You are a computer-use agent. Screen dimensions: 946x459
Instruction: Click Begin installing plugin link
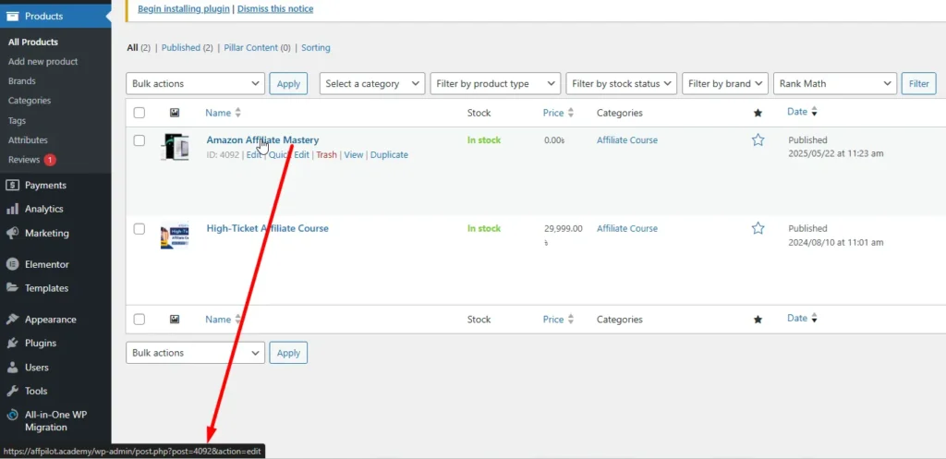(x=184, y=8)
